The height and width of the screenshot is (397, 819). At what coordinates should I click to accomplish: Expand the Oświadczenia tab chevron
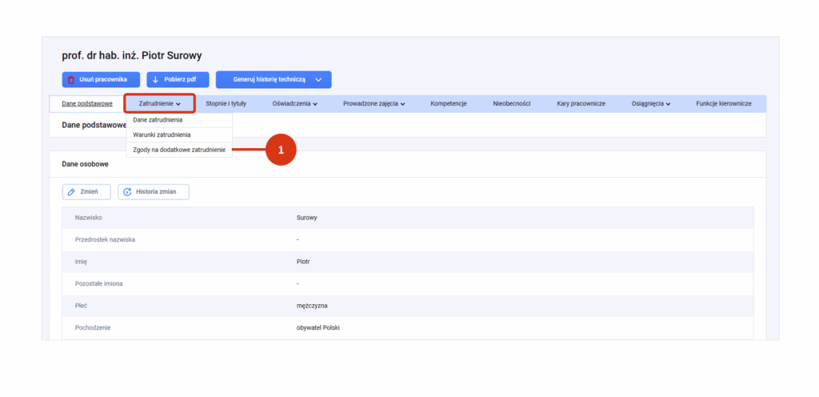315,104
